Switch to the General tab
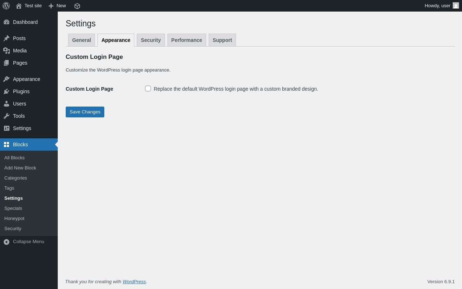This screenshot has height=289, width=462. click(82, 40)
